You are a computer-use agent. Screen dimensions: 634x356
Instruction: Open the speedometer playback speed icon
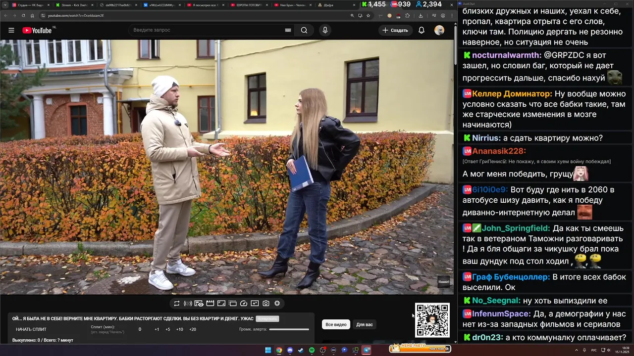point(244,303)
